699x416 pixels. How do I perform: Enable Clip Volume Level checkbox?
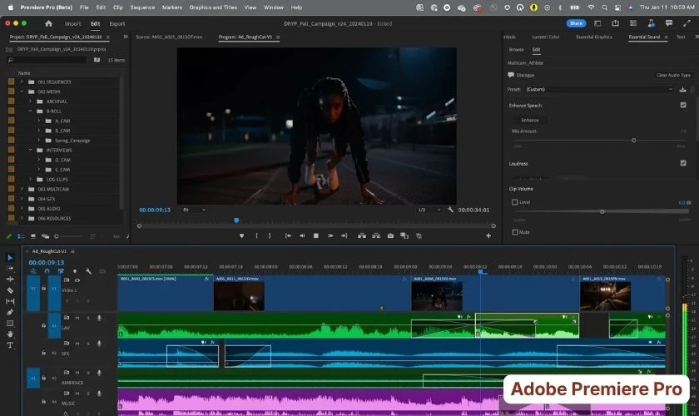(515, 202)
